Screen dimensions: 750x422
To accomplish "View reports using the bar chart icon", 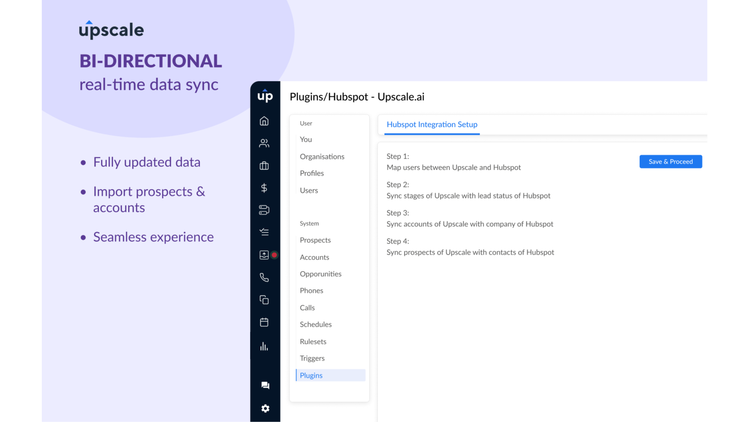I will coord(264,346).
